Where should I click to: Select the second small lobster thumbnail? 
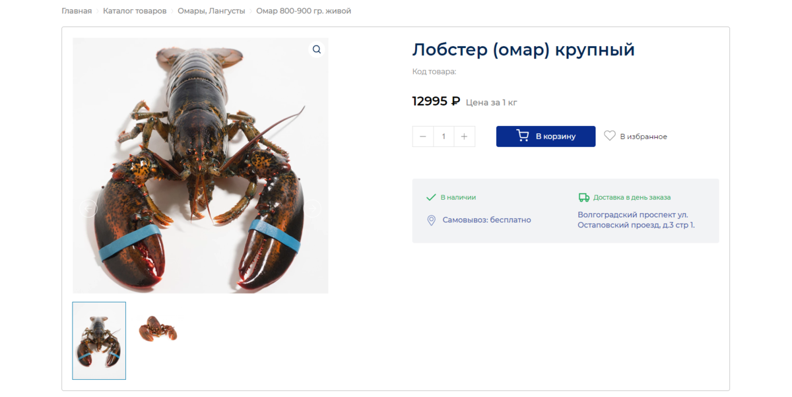point(157,328)
